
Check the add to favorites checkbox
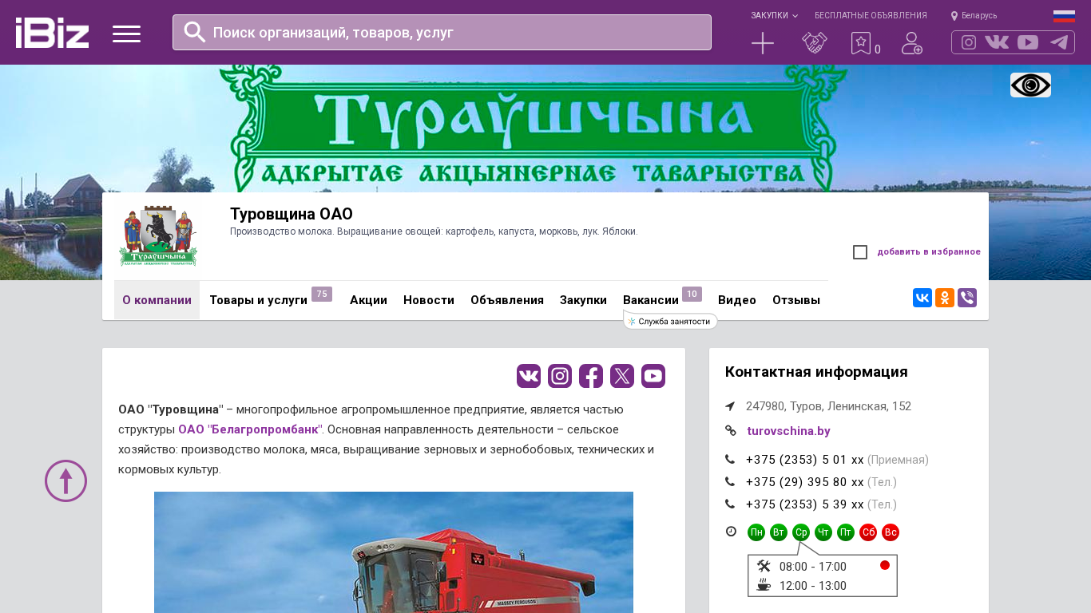[x=860, y=252]
